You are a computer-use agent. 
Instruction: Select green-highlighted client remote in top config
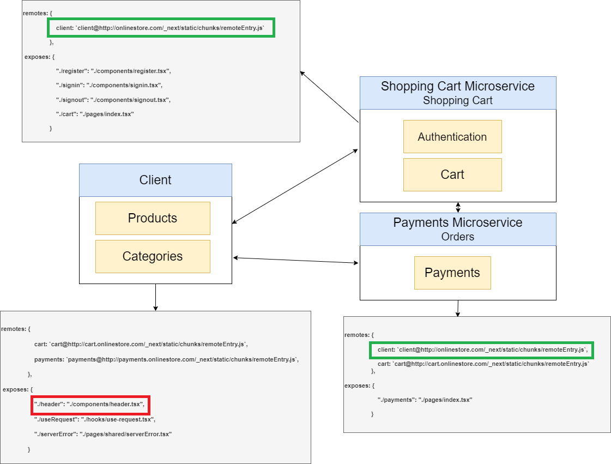[x=161, y=28]
